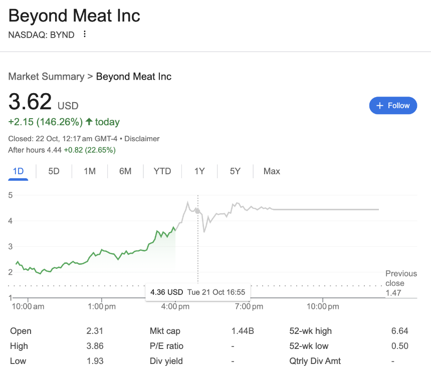The width and height of the screenshot is (431, 379).
Task: Show the 1M price chart
Action: point(90,171)
